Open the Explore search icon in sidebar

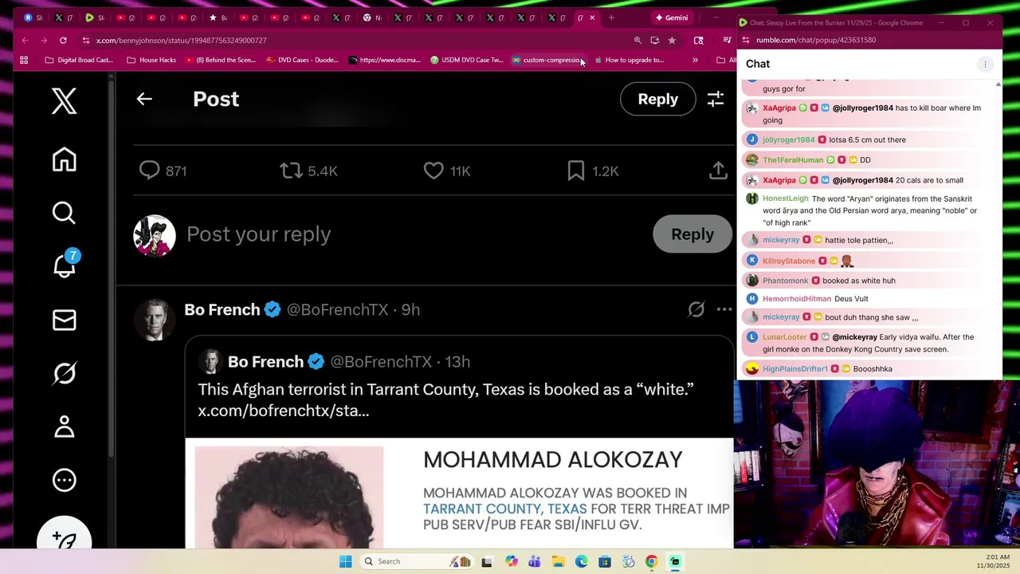[x=64, y=213]
